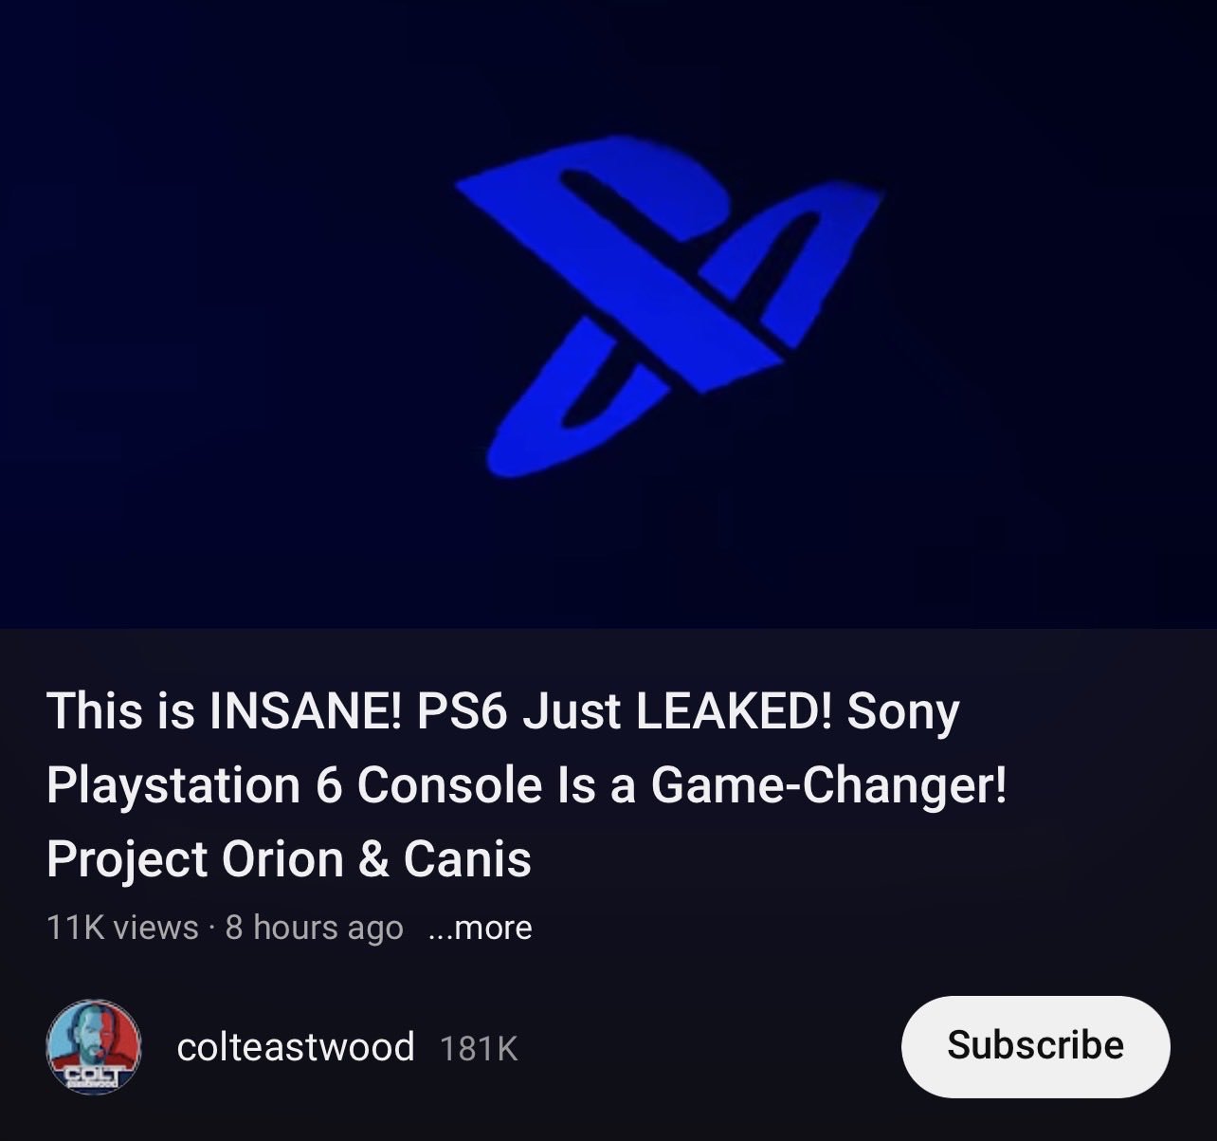The image size is (1217, 1141).
Task: Tap the 'Game-Changer!' text in title
Action: 828,785
